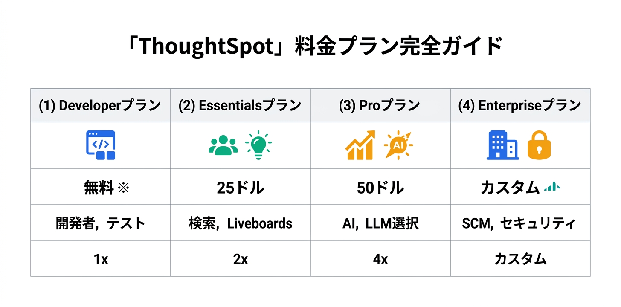Screen dimensions: 621x307
Task: Click the orange AI sun icon
Action: 398,145
